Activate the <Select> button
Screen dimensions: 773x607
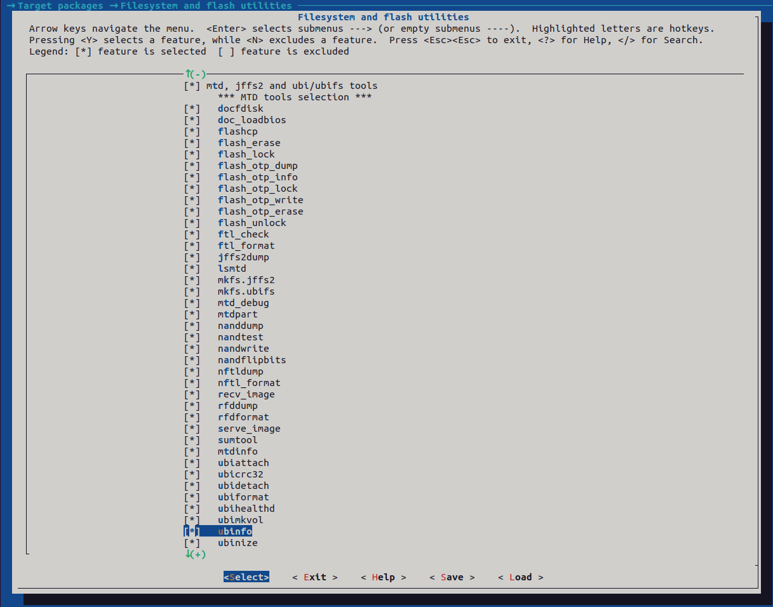click(246, 577)
